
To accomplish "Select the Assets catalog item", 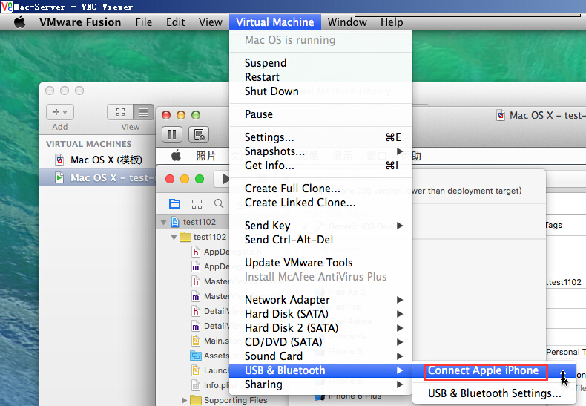I will [x=210, y=356].
